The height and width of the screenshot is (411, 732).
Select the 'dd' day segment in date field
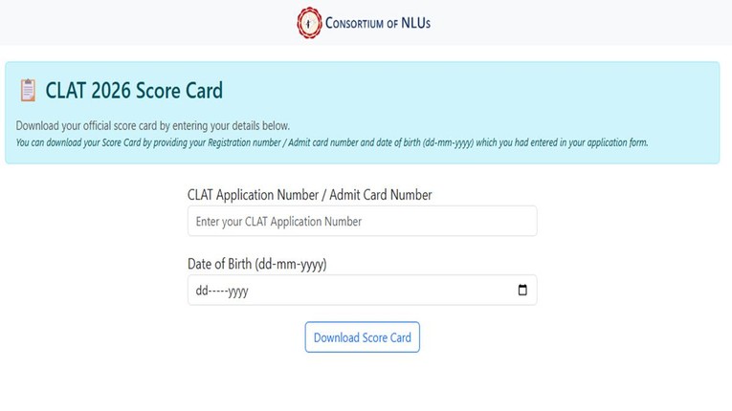tap(202, 292)
